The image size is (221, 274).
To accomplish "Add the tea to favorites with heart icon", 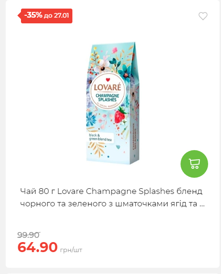I will click(203, 16).
